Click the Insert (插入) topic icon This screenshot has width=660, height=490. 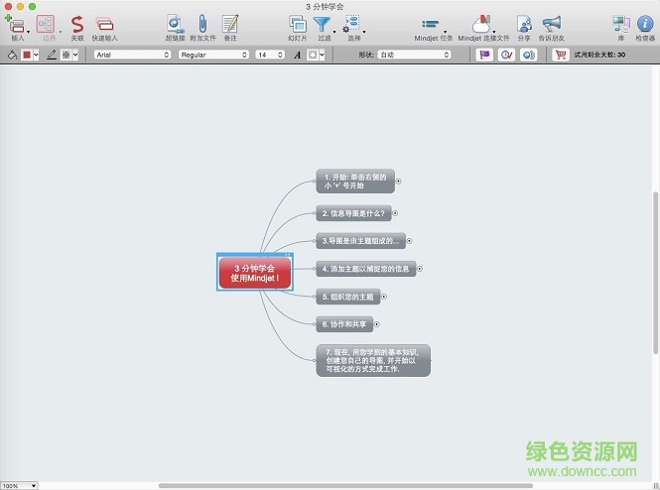click(x=15, y=24)
